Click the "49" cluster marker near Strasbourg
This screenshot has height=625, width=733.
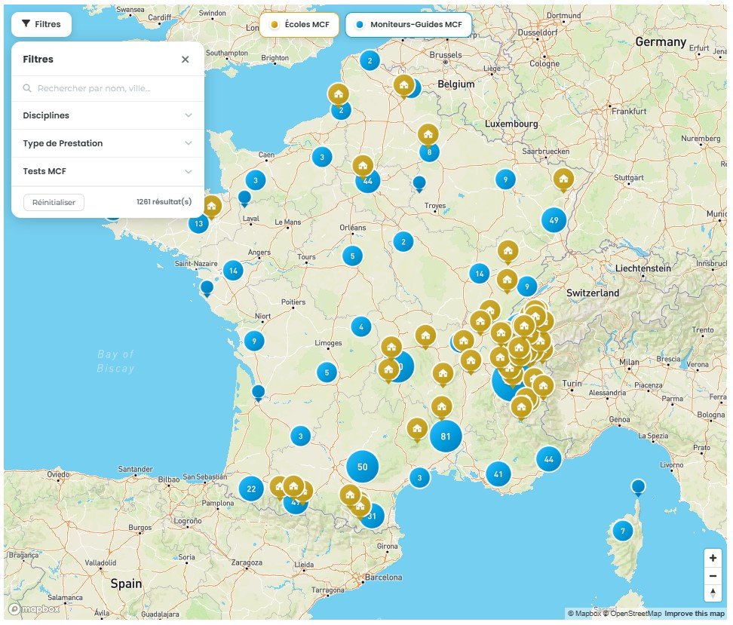(x=555, y=220)
